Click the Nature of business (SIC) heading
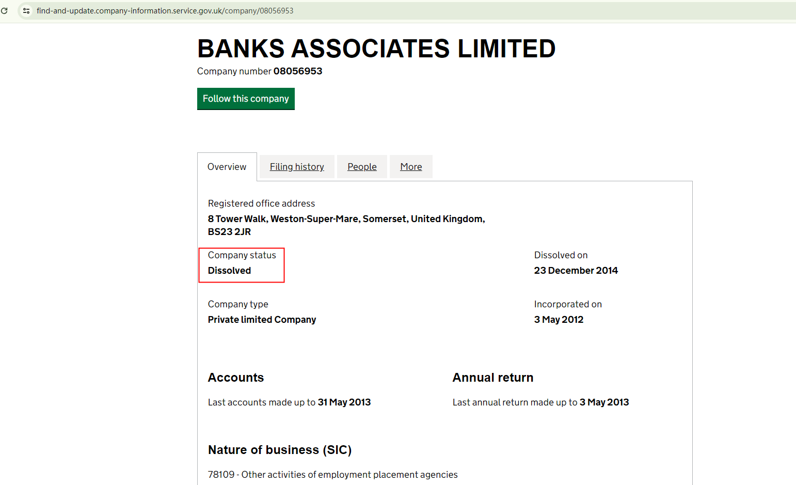 click(x=279, y=450)
